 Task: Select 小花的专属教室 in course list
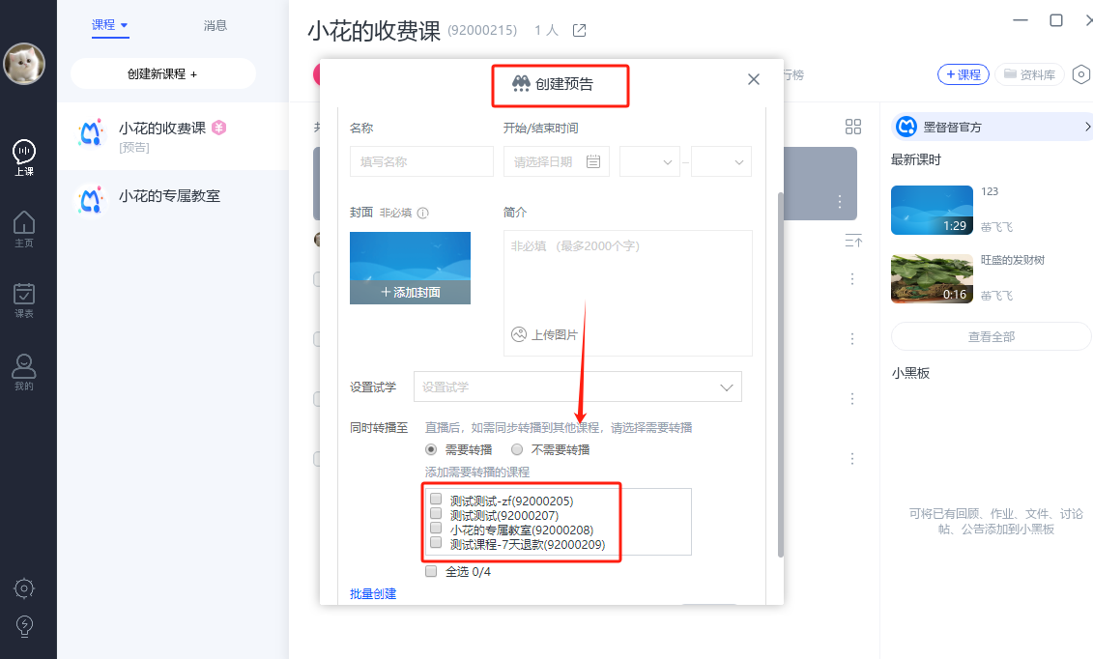click(173, 200)
